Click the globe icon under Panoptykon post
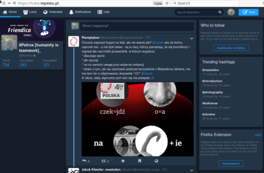 [x=156, y=161]
